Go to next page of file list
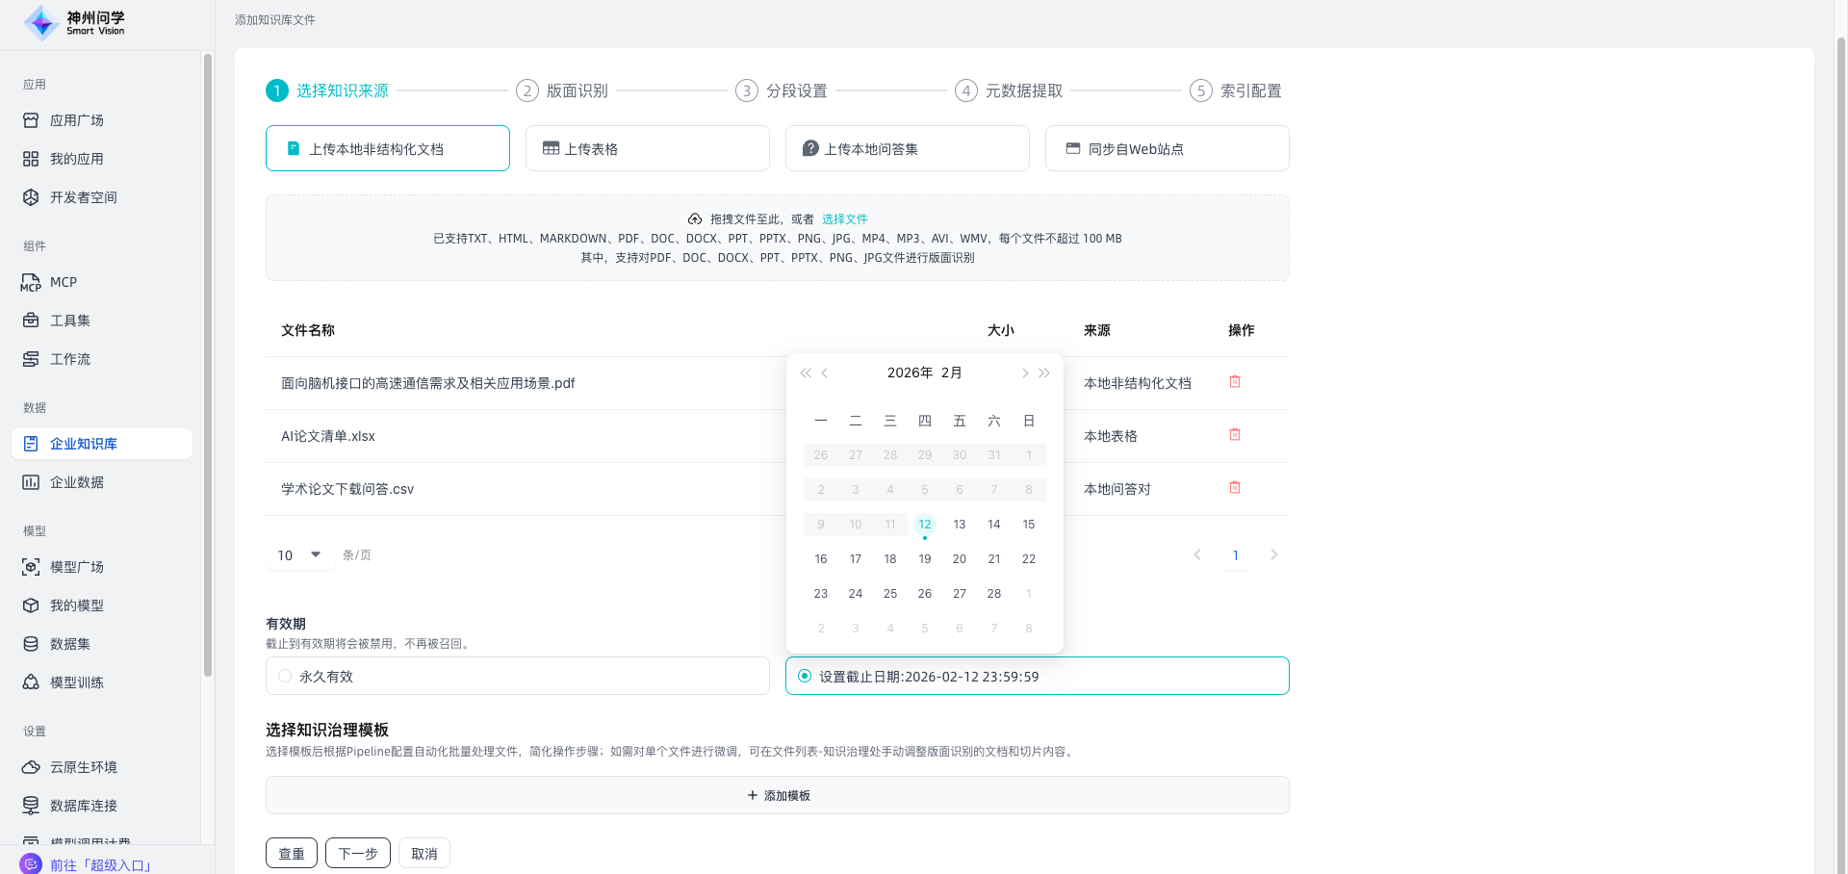 point(1274,555)
